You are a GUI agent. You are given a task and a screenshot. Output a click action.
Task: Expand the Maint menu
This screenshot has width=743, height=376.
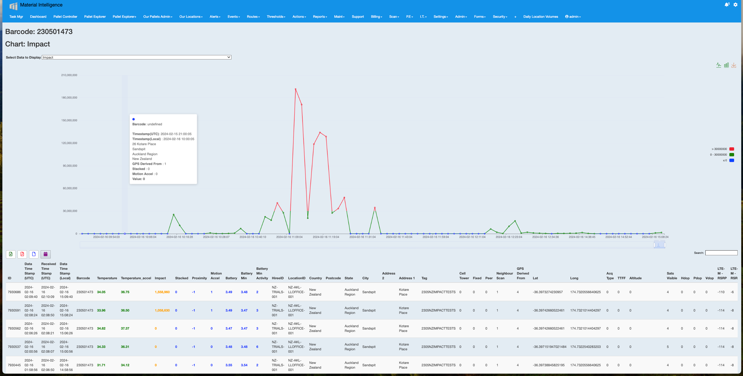[x=339, y=17]
